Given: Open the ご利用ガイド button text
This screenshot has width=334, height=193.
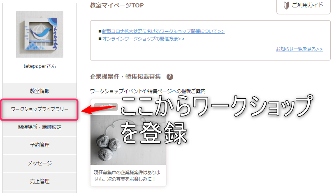Looking at the screenshot, I should tap(307, 5).
